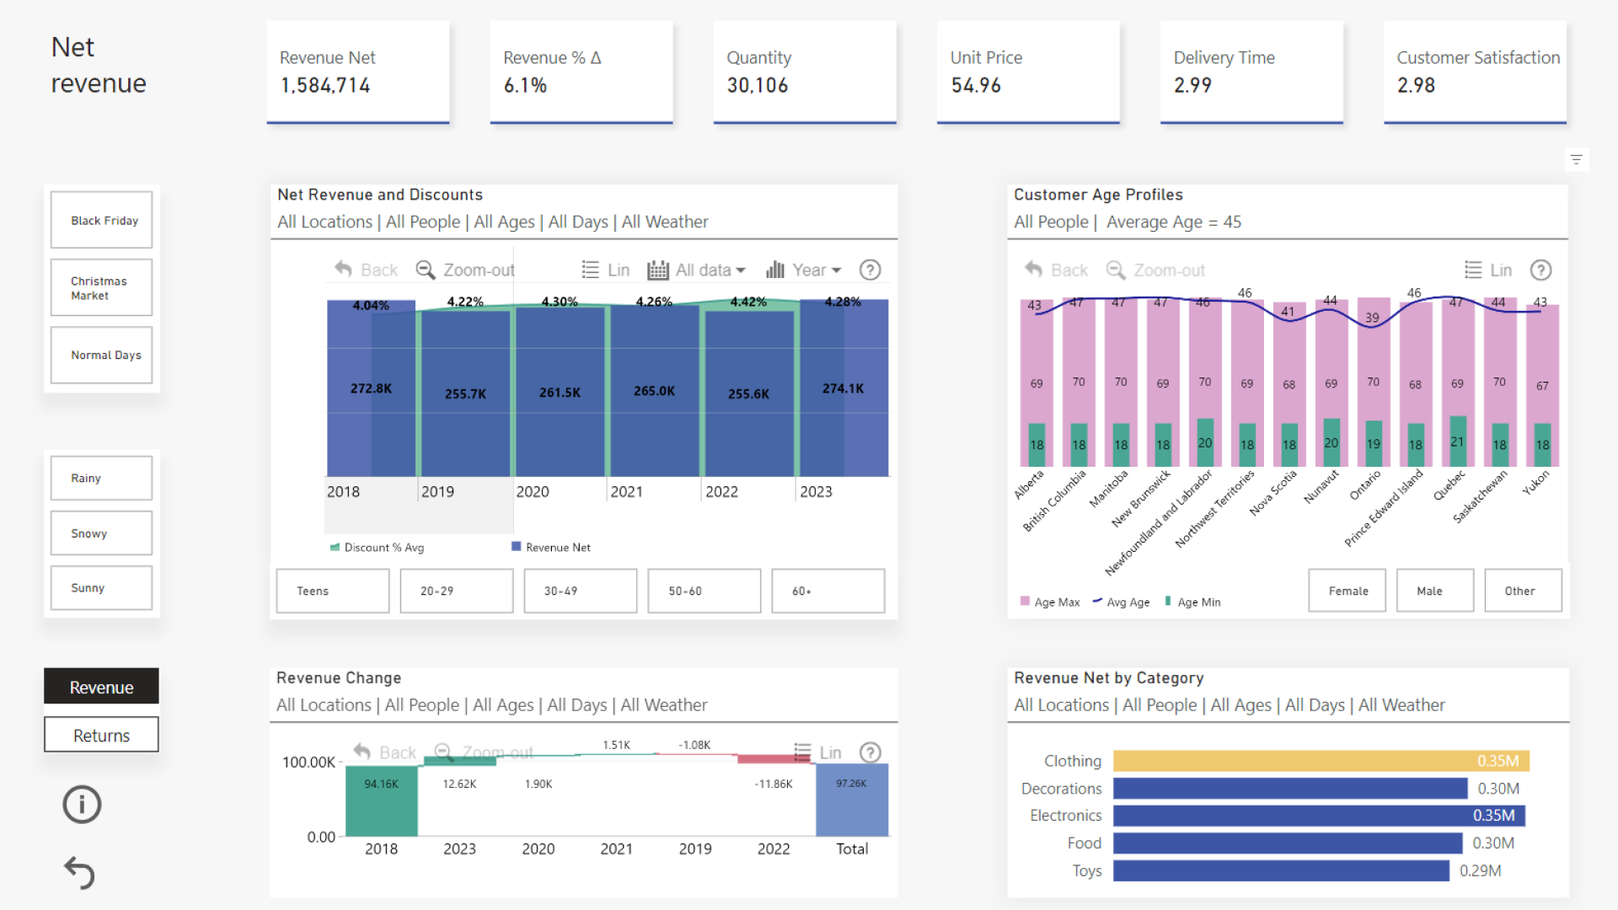Click the Total bar in Revenue Change
1618x910 pixels.
pos(852,800)
